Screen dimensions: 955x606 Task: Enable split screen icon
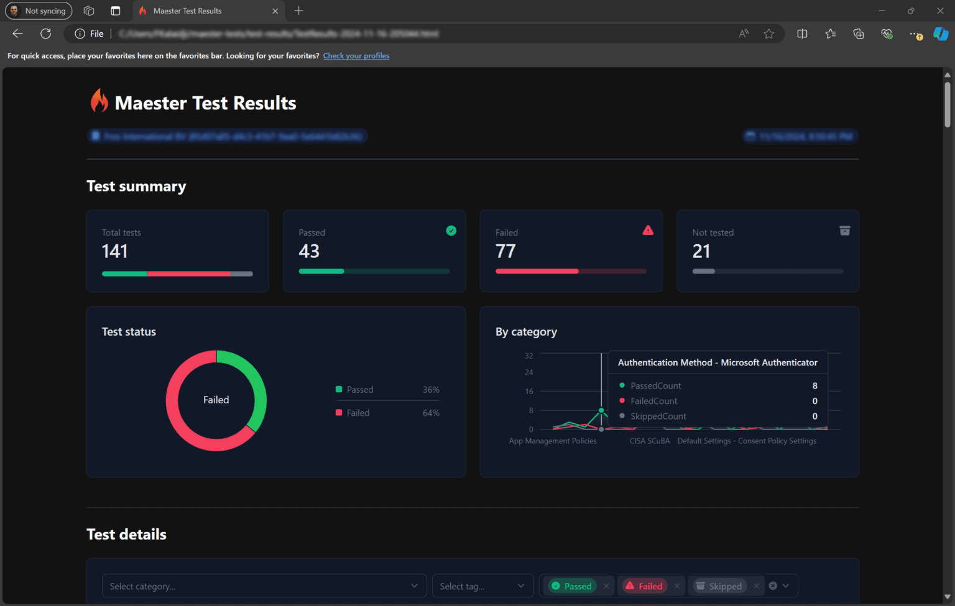point(802,34)
